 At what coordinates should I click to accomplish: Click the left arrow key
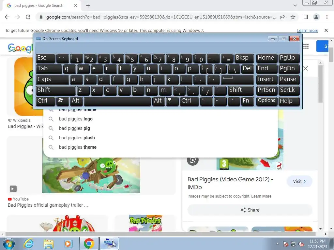[206, 101]
